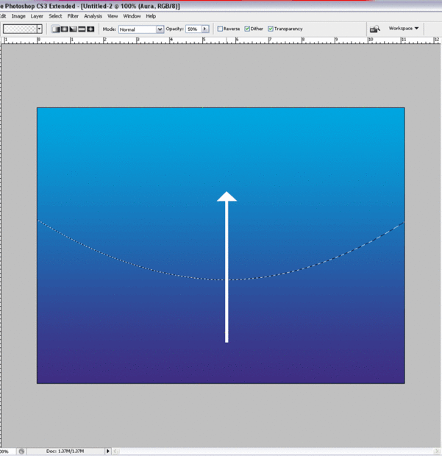
Task: Select the Reflected Gradient style icon
Action: (x=82, y=29)
